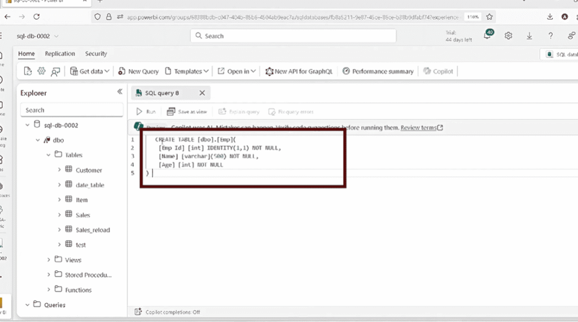Image resolution: width=578 pixels, height=322 pixels.
Task: Expand the Item table
Action: (x=59, y=199)
